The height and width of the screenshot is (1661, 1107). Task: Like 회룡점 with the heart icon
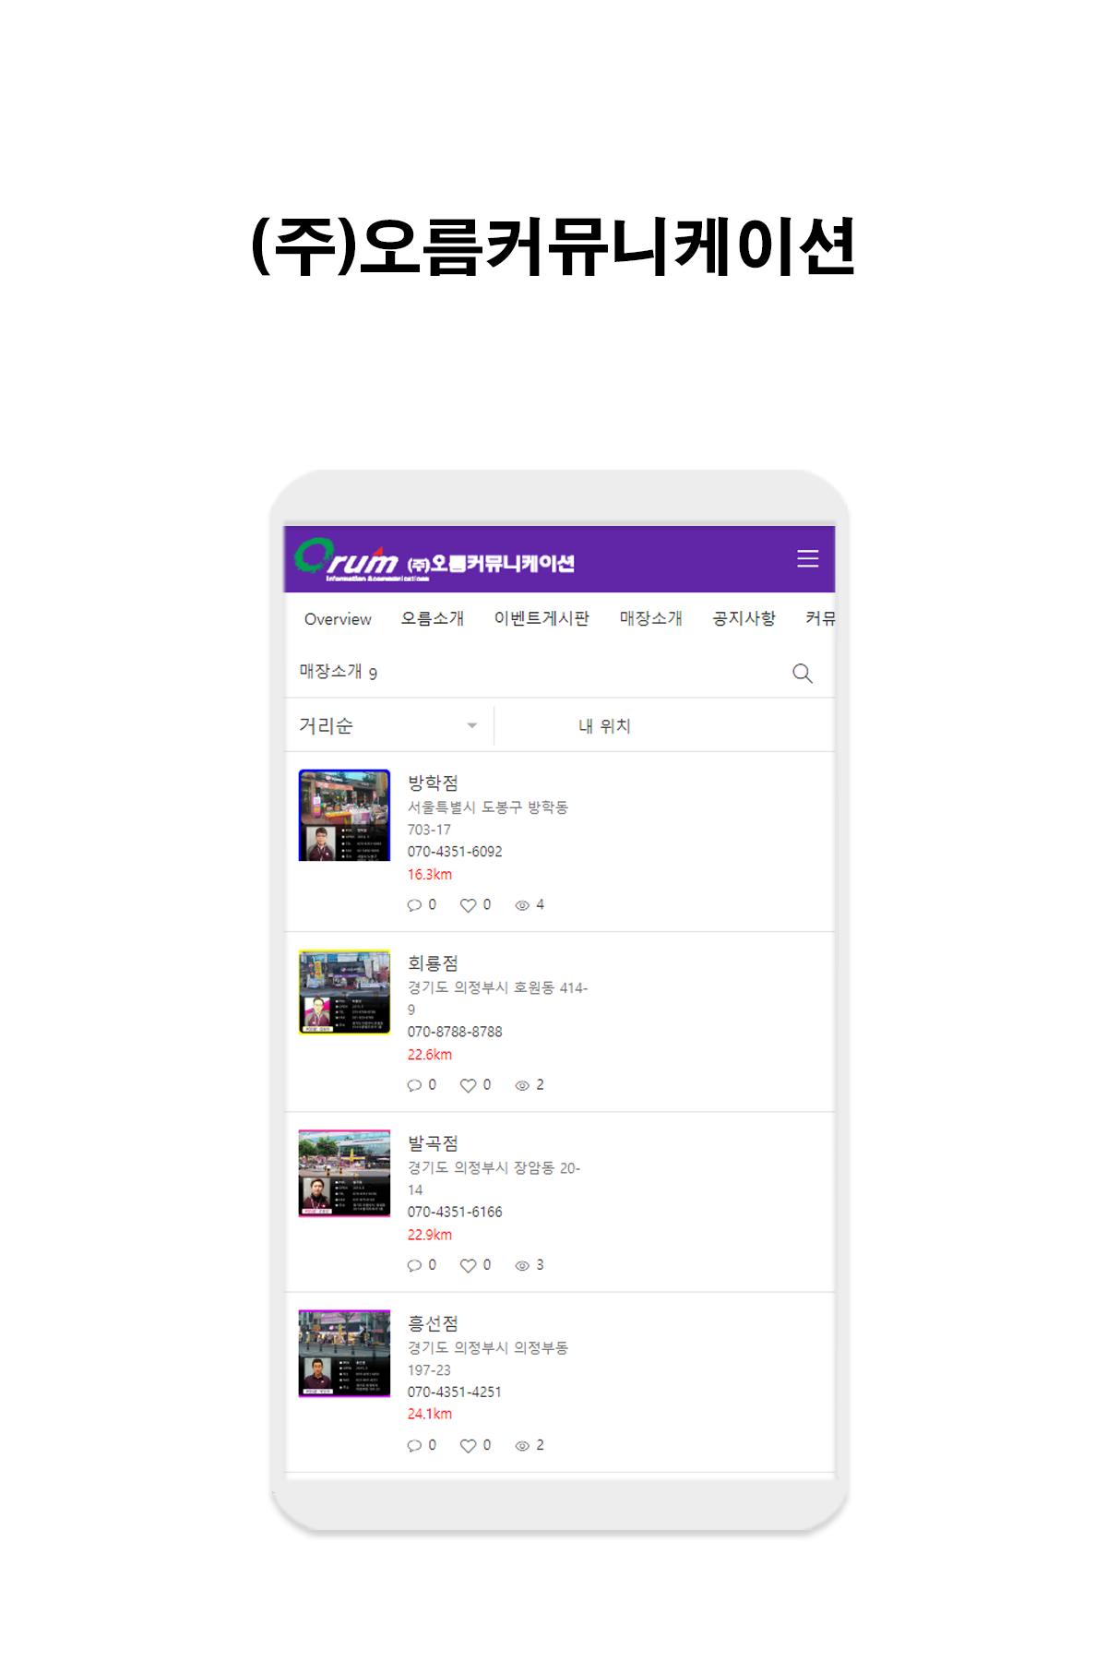468,1085
